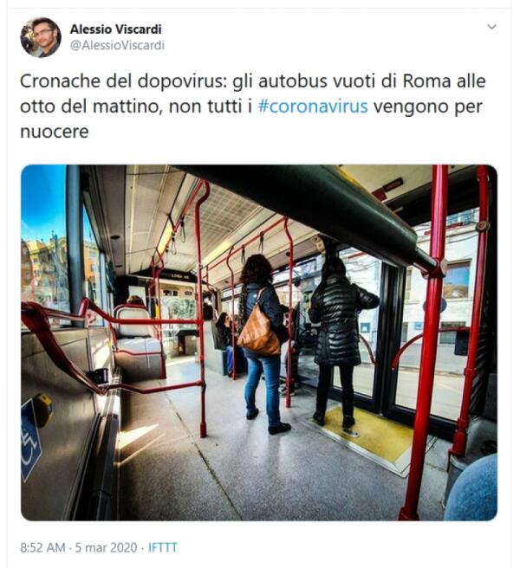This screenshot has width=520, height=568.
Task: Click the woman carrying the brown handbag
Action: point(263,342)
